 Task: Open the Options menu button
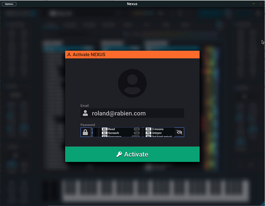pyautogui.click(x=9, y=4)
